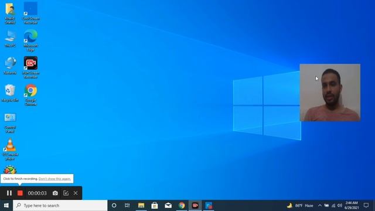Pause the screen recording
The width and height of the screenshot is (375, 211).
pyautogui.click(x=9, y=193)
